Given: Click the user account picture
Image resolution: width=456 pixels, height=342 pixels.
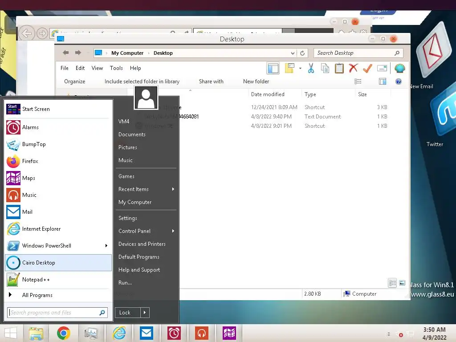Looking at the screenshot, I should coord(146,98).
